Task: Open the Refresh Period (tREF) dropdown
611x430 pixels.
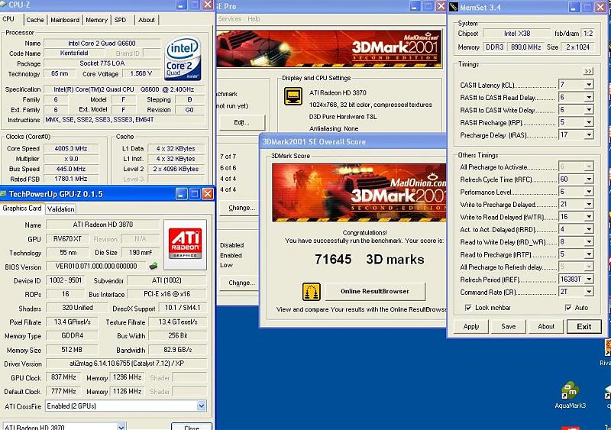Action: [589, 279]
